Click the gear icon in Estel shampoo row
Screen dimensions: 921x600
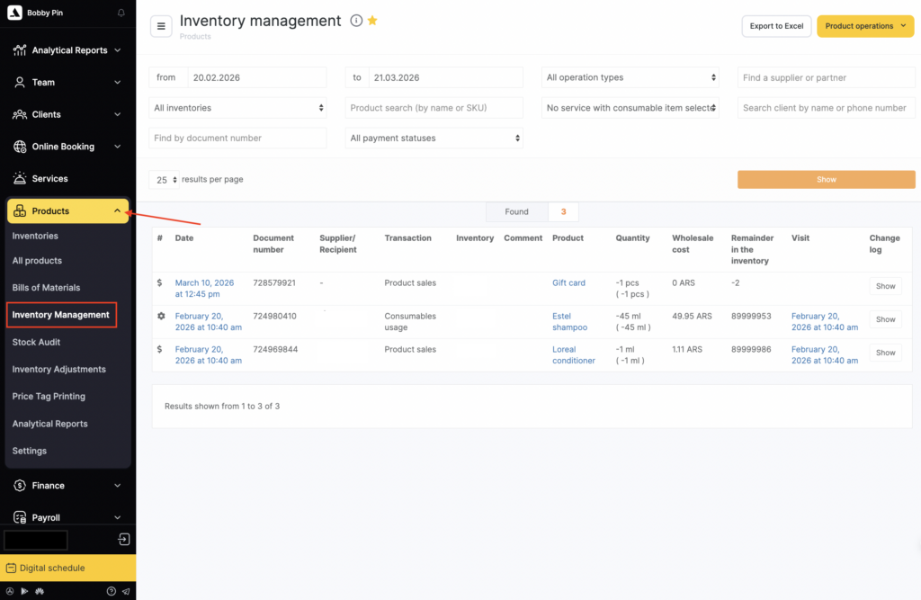[161, 317]
